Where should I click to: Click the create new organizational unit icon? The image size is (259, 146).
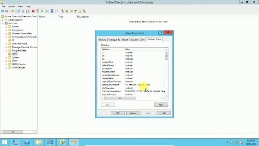coord(71,11)
